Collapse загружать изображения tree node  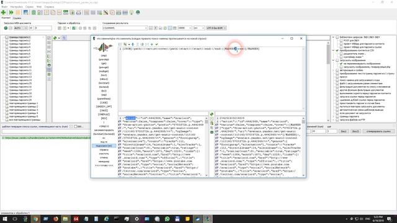click(x=333, y=60)
